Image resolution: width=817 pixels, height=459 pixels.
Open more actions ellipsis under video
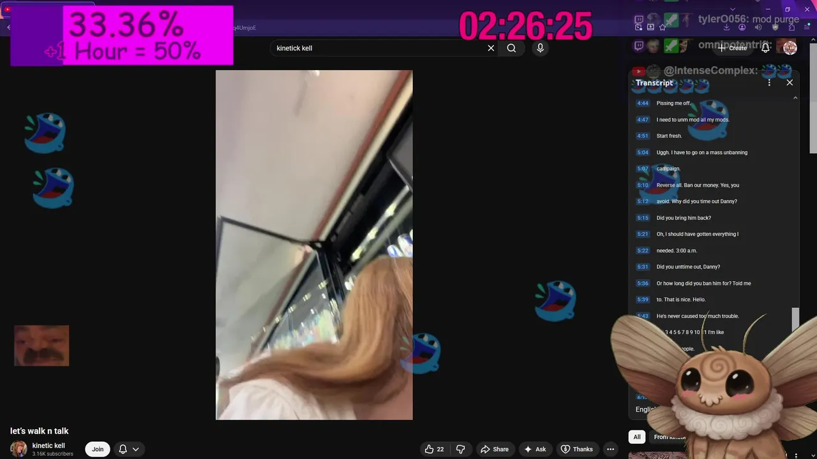tap(610, 449)
